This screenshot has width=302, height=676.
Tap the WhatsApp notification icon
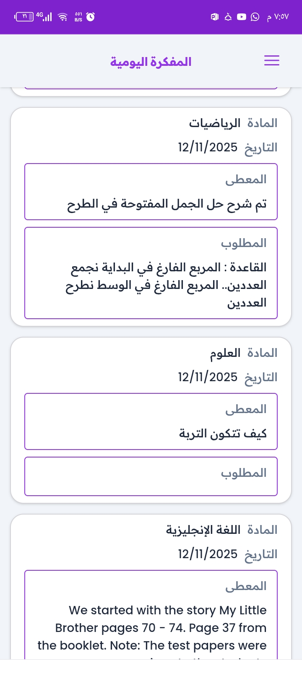pos(255,17)
